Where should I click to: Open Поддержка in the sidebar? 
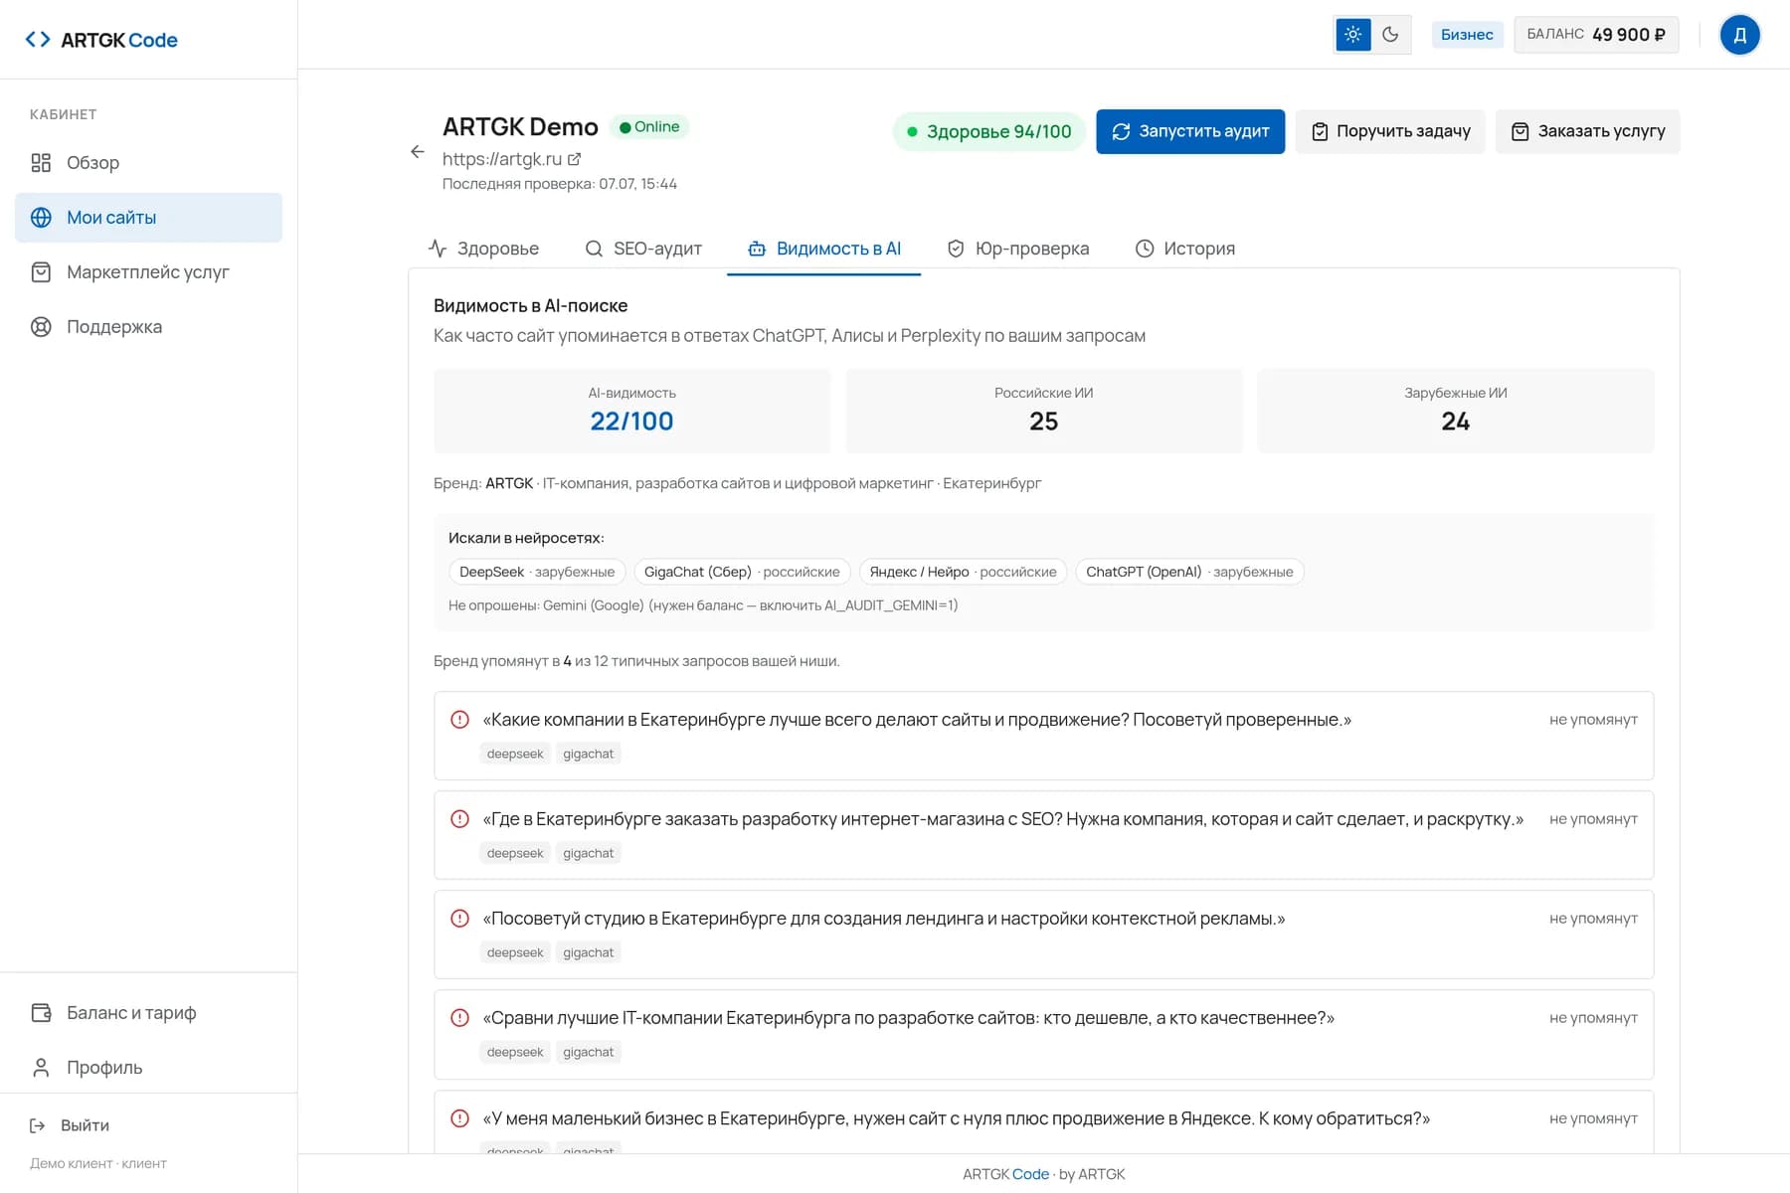pos(148,327)
